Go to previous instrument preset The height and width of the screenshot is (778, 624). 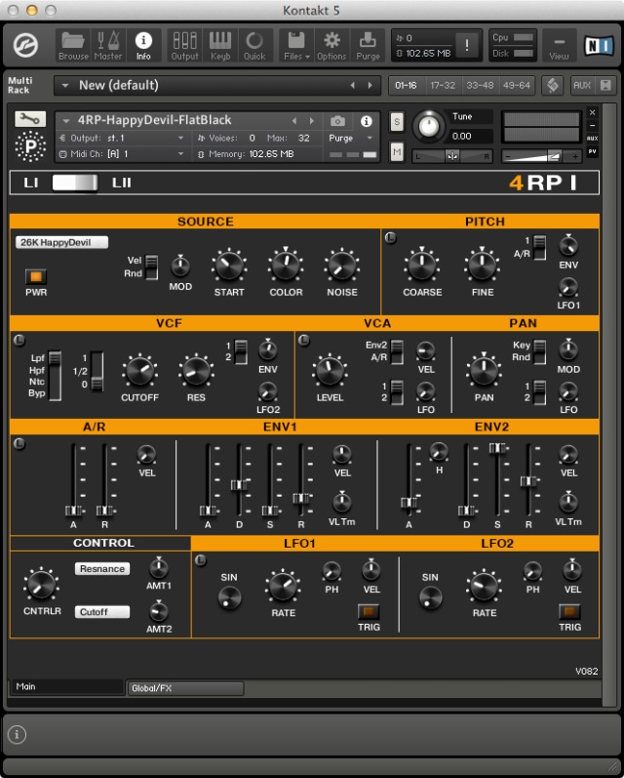(294, 121)
